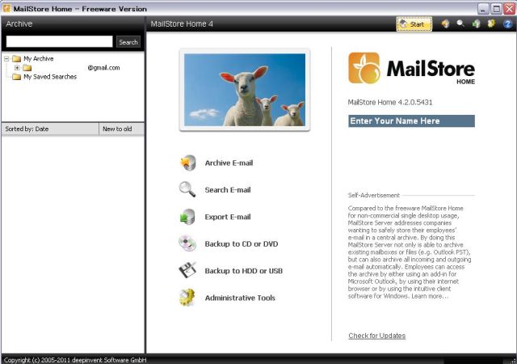Click the Export E-mail icon in the top toolbar
This screenshot has width=517, height=364.
point(476,23)
